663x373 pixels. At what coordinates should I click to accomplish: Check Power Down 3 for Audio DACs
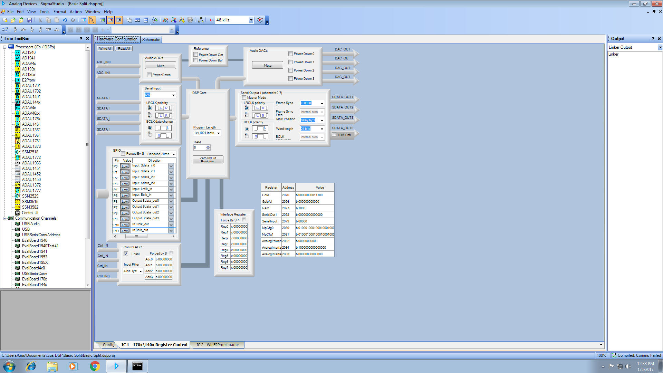291,78
